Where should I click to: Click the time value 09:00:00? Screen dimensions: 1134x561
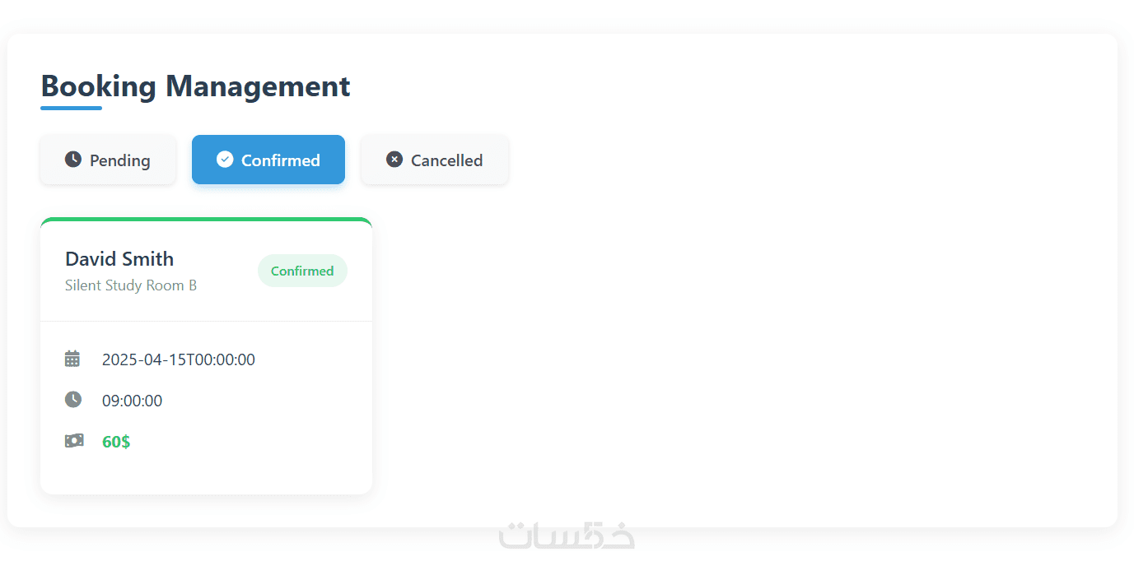pyautogui.click(x=132, y=401)
